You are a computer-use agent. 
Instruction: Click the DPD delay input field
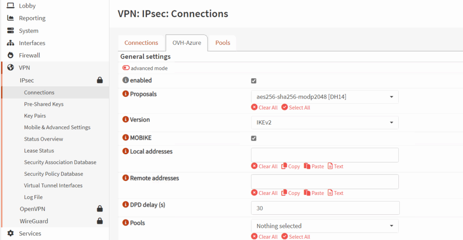pos(325,208)
